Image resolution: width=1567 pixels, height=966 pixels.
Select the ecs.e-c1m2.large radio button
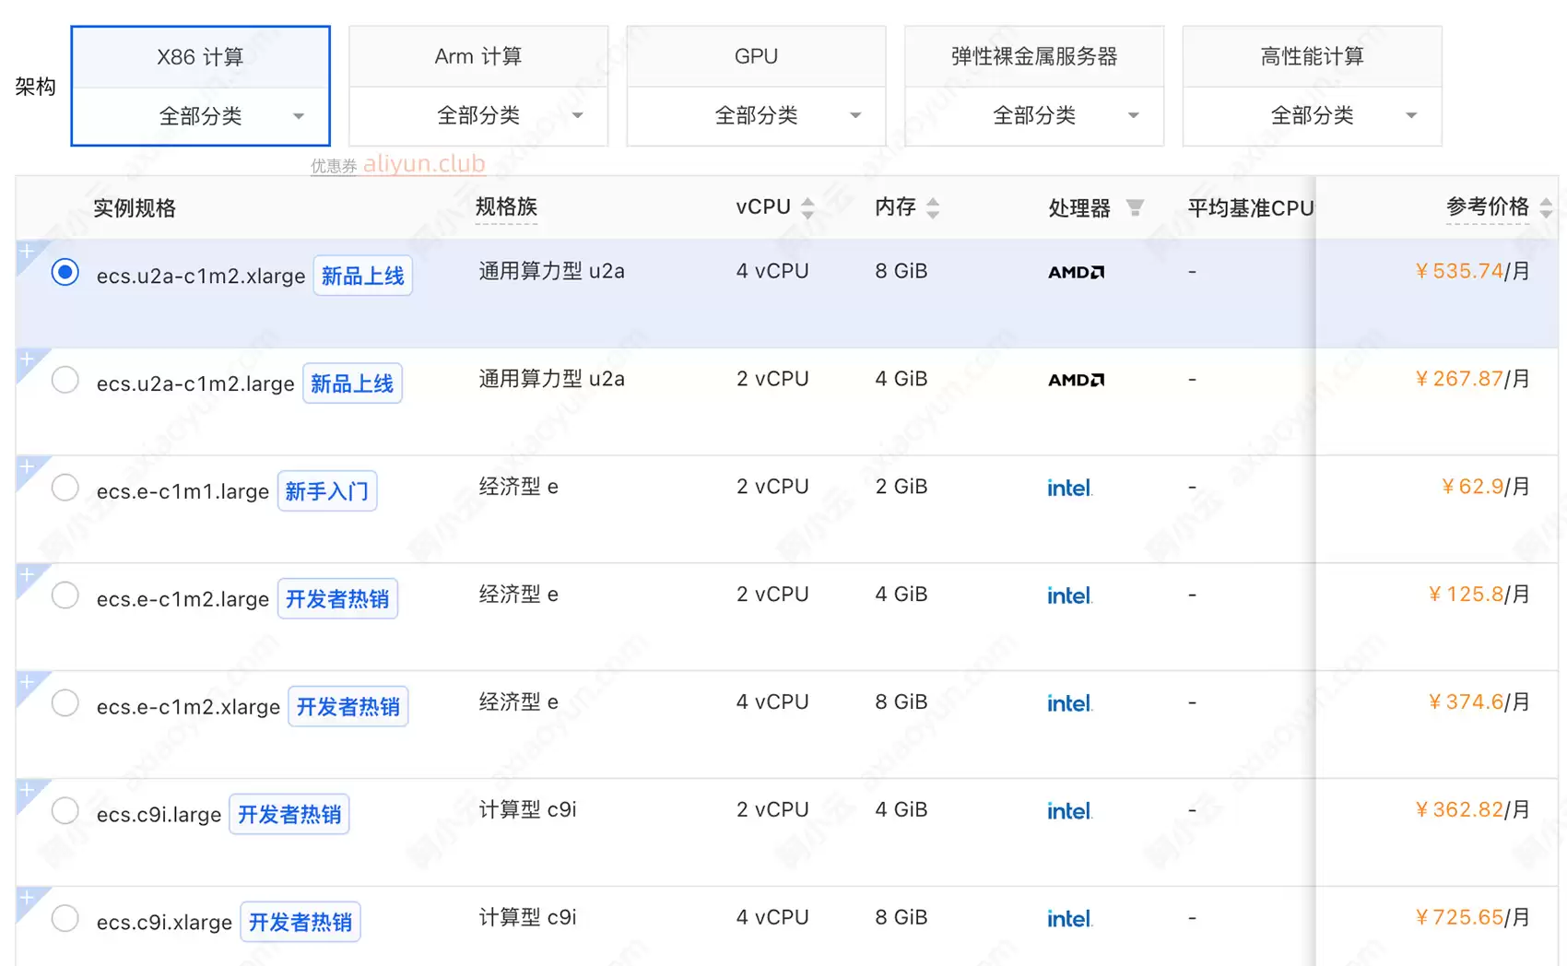point(65,595)
